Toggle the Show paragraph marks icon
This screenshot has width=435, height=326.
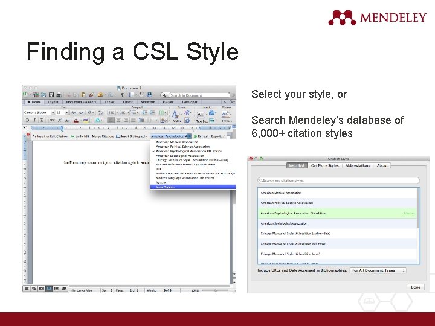pos(122,95)
